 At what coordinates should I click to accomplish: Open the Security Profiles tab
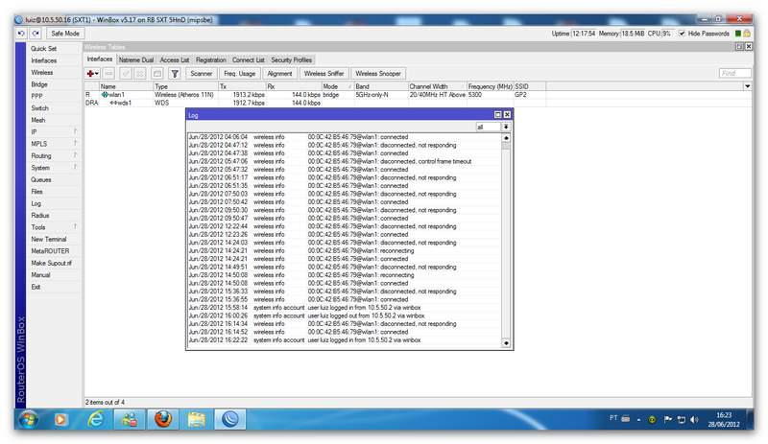pos(292,59)
